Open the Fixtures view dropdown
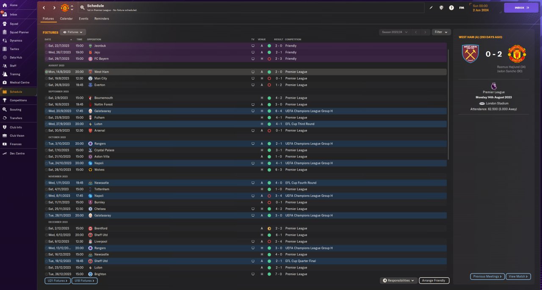542x290 pixels. click(73, 32)
